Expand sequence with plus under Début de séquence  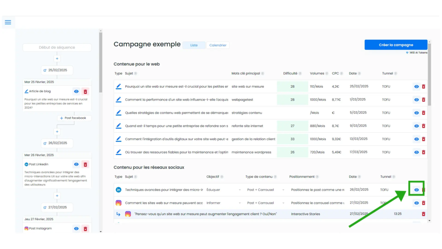57,59
